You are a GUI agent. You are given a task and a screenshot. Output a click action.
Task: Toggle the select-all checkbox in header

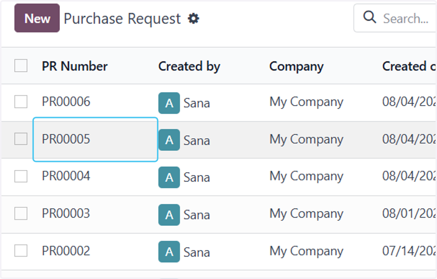21,66
